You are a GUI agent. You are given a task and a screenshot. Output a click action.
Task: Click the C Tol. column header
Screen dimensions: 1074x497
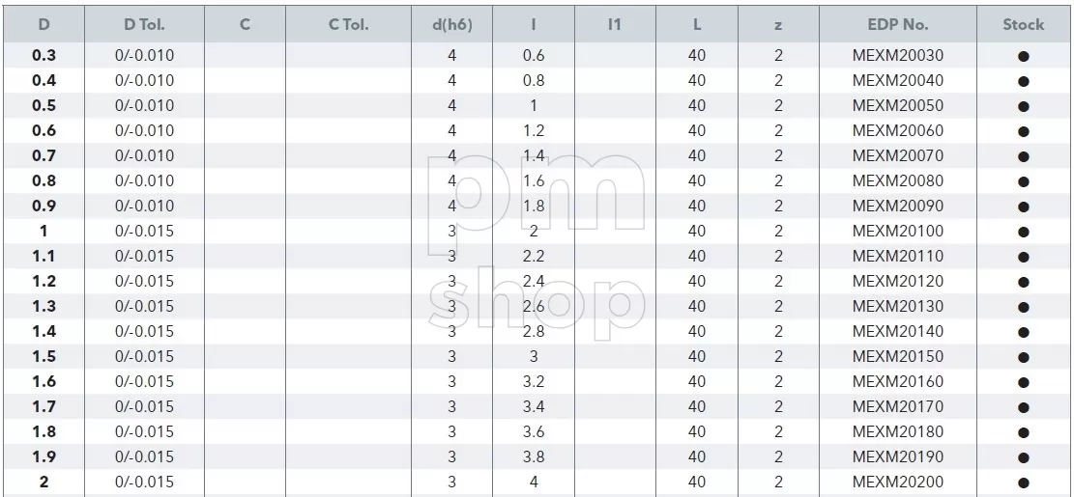tap(348, 25)
